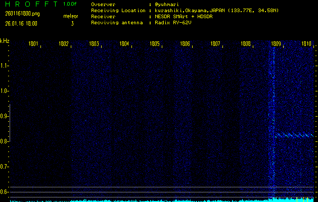Click the zigzag echo trace near 0.82 kHz
This screenshot has width=318, height=202.
[x=294, y=135]
